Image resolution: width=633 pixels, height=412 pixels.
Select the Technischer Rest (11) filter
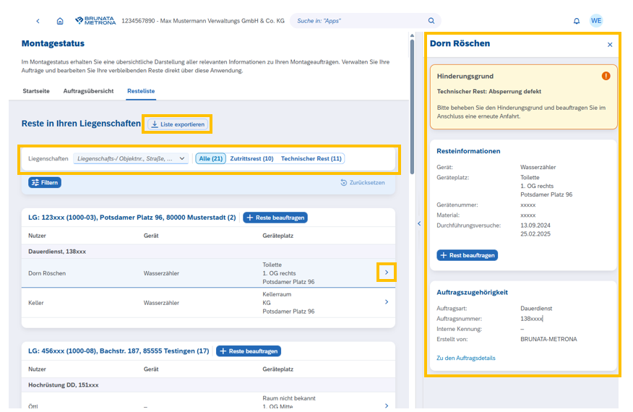[311, 158]
